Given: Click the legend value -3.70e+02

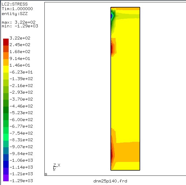Looking at the screenshot, I should pos(21,99).
